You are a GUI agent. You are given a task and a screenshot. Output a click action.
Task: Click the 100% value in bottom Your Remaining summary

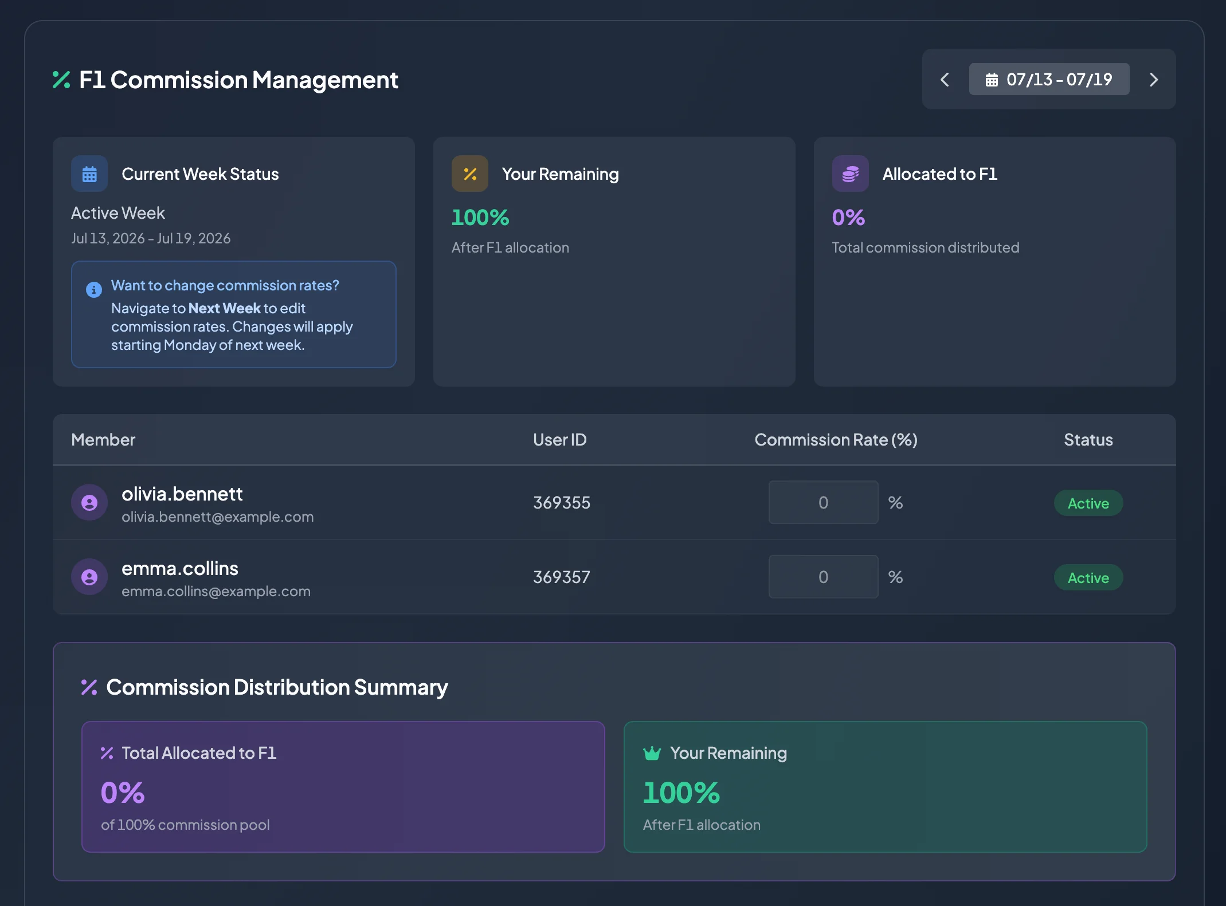(x=681, y=793)
